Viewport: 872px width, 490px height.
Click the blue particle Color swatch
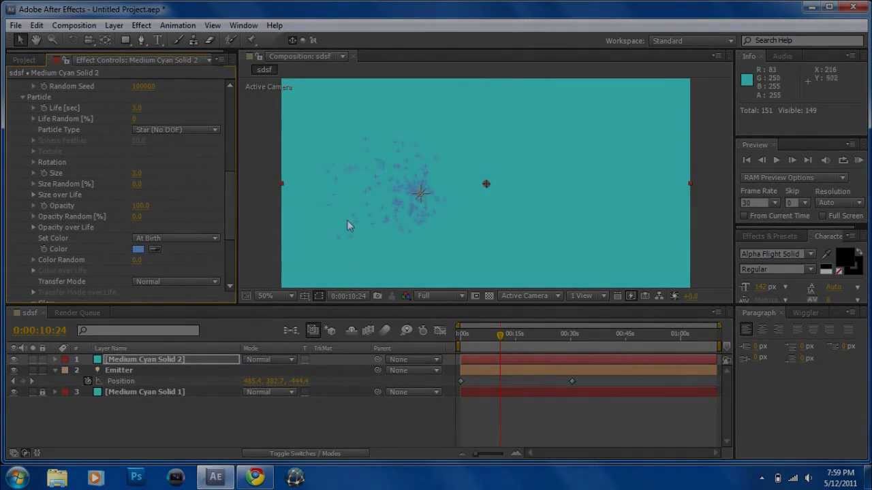tap(138, 249)
